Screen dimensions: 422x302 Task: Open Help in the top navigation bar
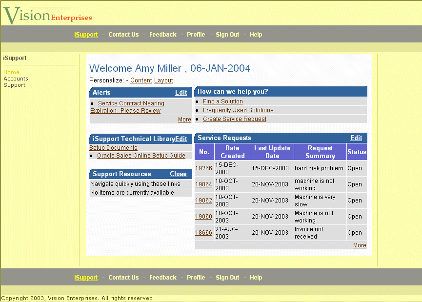(256, 35)
